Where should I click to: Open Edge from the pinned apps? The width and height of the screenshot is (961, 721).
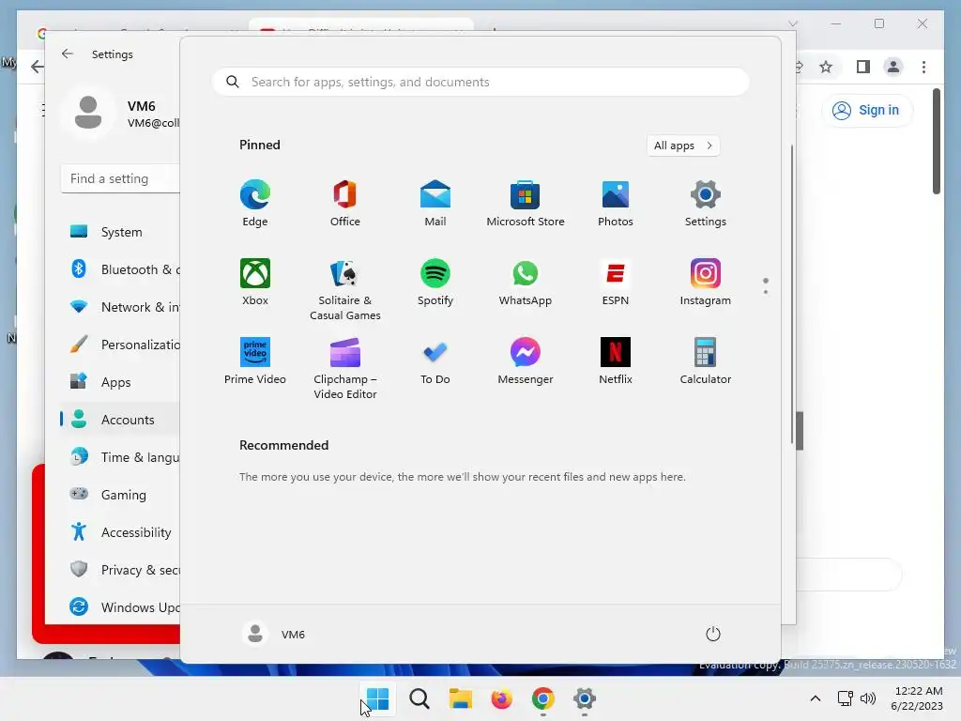pyautogui.click(x=255, y=204)
